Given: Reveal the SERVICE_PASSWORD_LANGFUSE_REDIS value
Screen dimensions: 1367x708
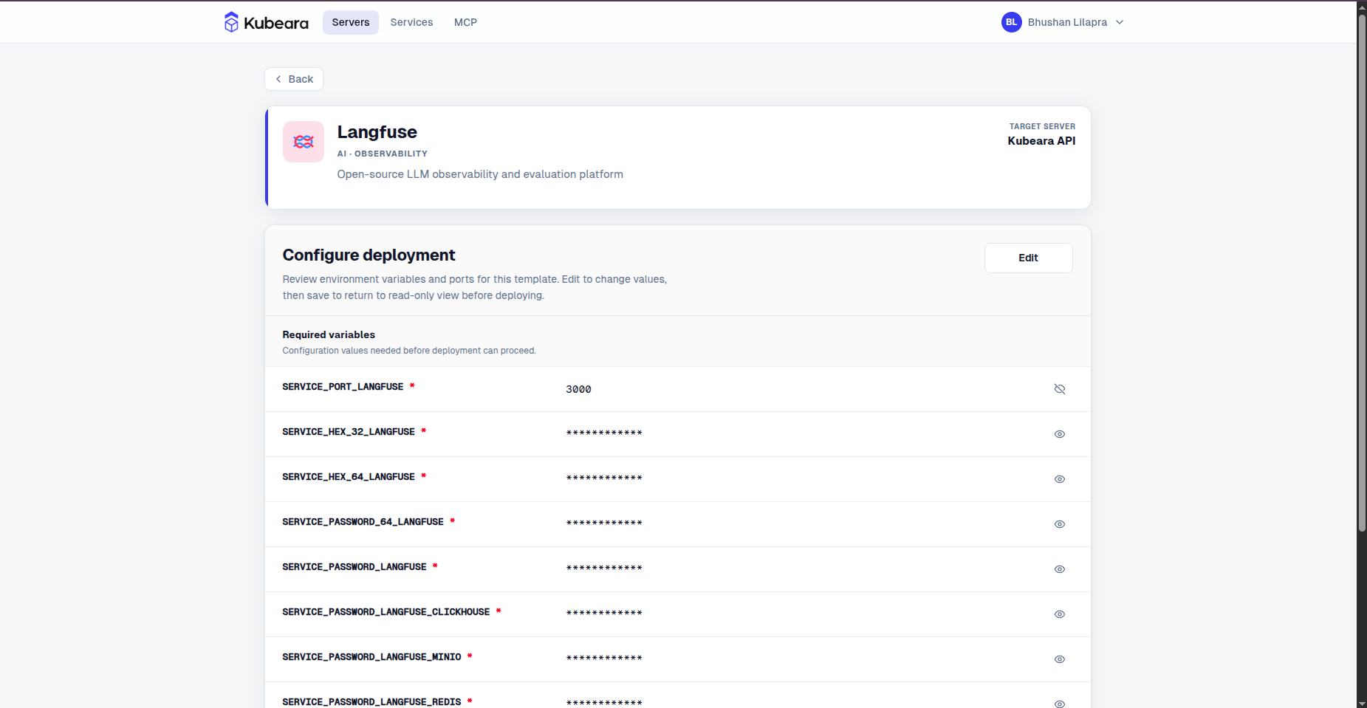Looking at the screenshot, I should coord(1060,704).
